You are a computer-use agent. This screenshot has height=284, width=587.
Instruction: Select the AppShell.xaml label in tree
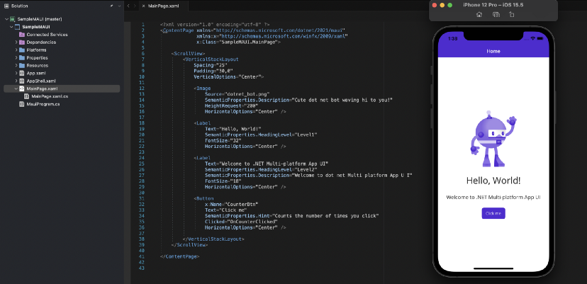click(41, 81)
